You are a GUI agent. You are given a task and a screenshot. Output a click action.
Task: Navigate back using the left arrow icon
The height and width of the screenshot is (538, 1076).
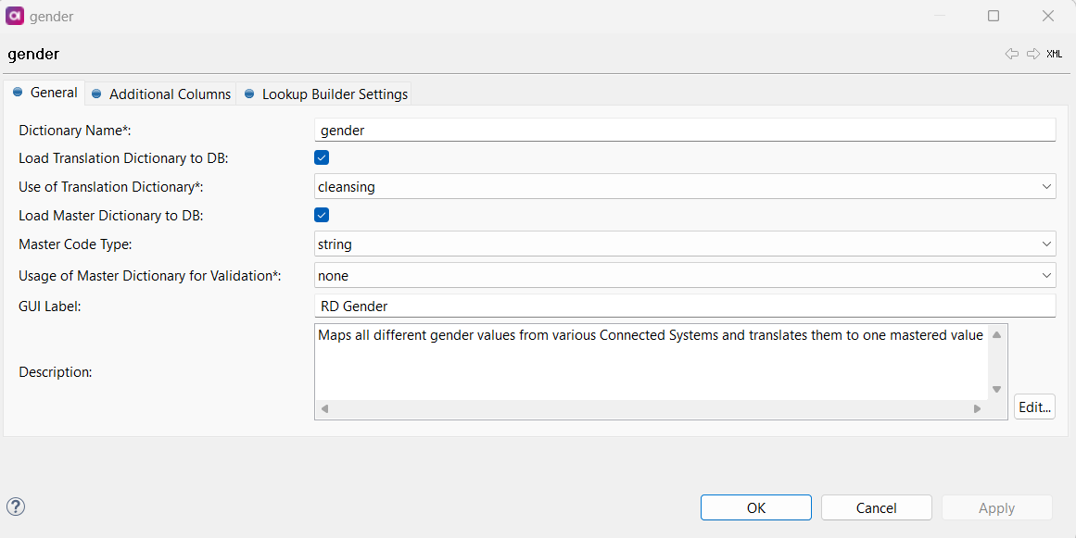tap(1012, 54)
